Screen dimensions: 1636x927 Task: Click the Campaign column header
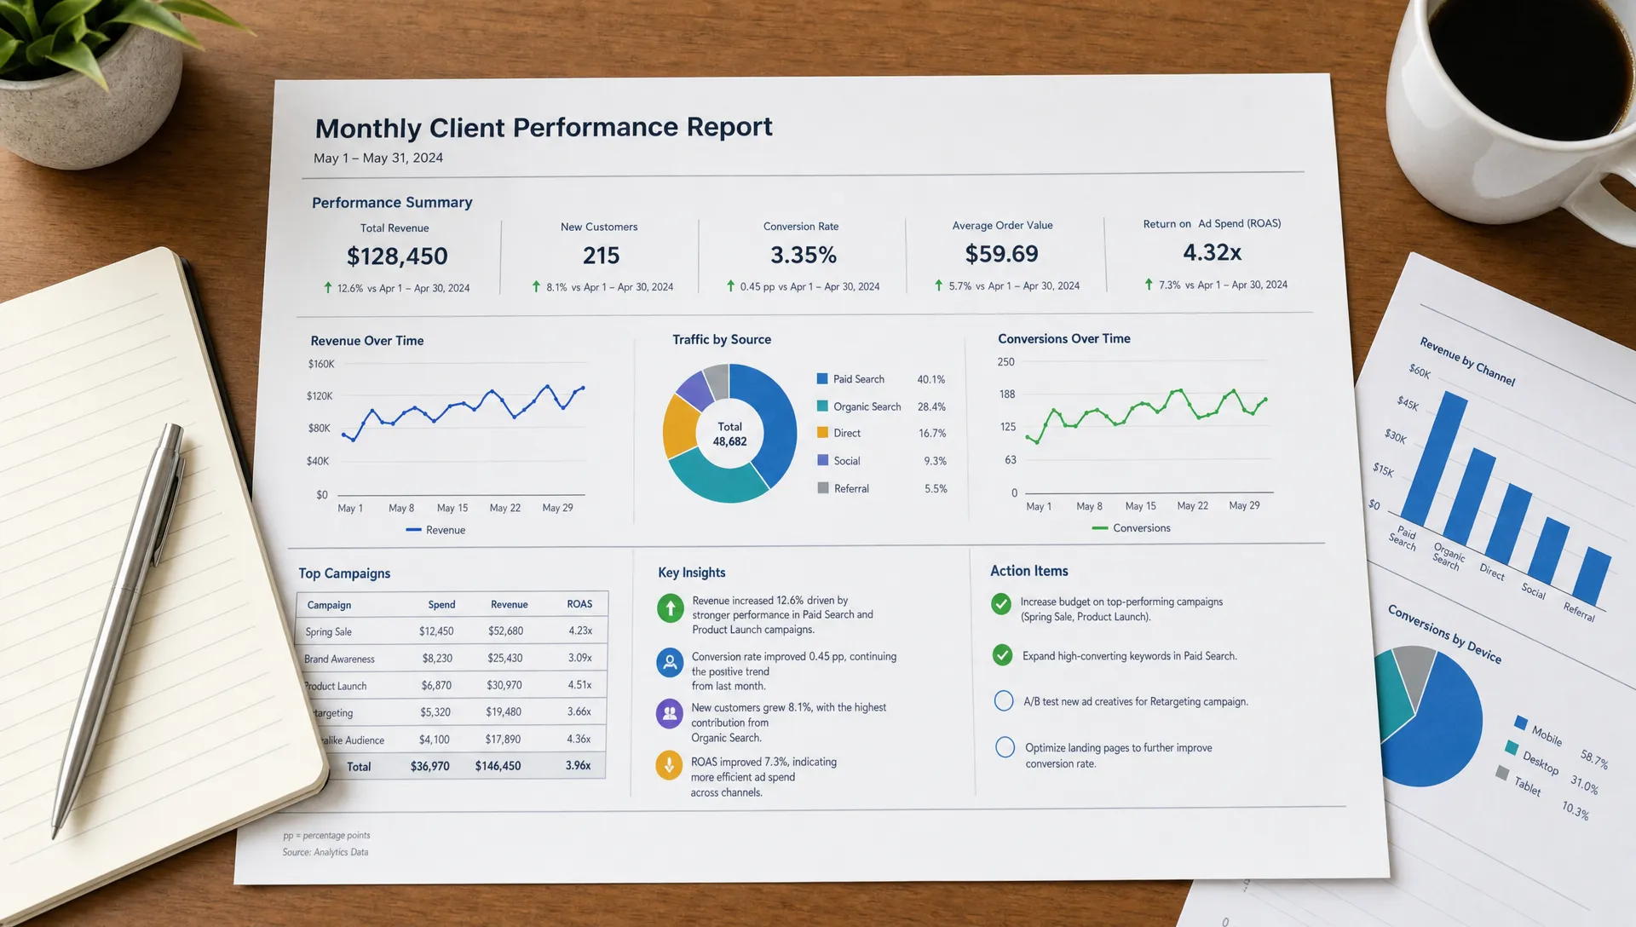coord(329,605)
